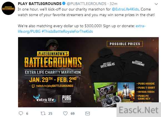Click the retweet count of 25
161x117 pixels.
pos(50,113)
